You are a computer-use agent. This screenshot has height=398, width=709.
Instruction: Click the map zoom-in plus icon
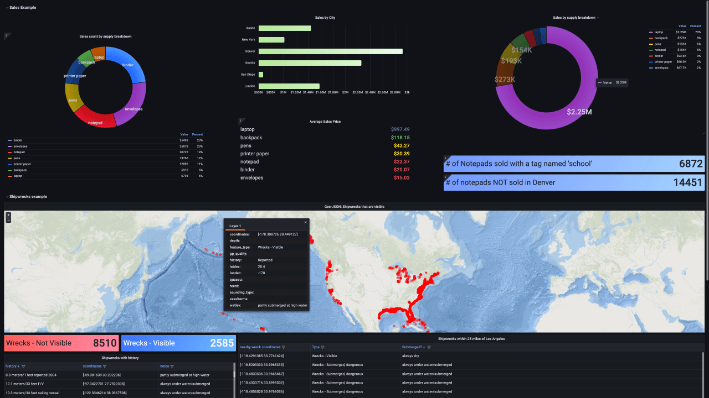pyautogui.click(x=8, y=214)
